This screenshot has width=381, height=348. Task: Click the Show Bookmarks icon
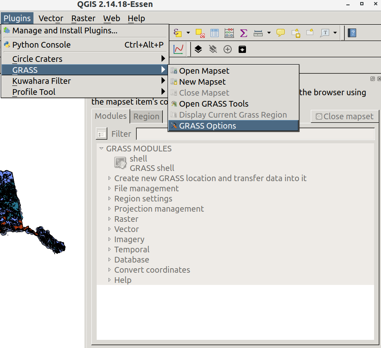point(310,33)
